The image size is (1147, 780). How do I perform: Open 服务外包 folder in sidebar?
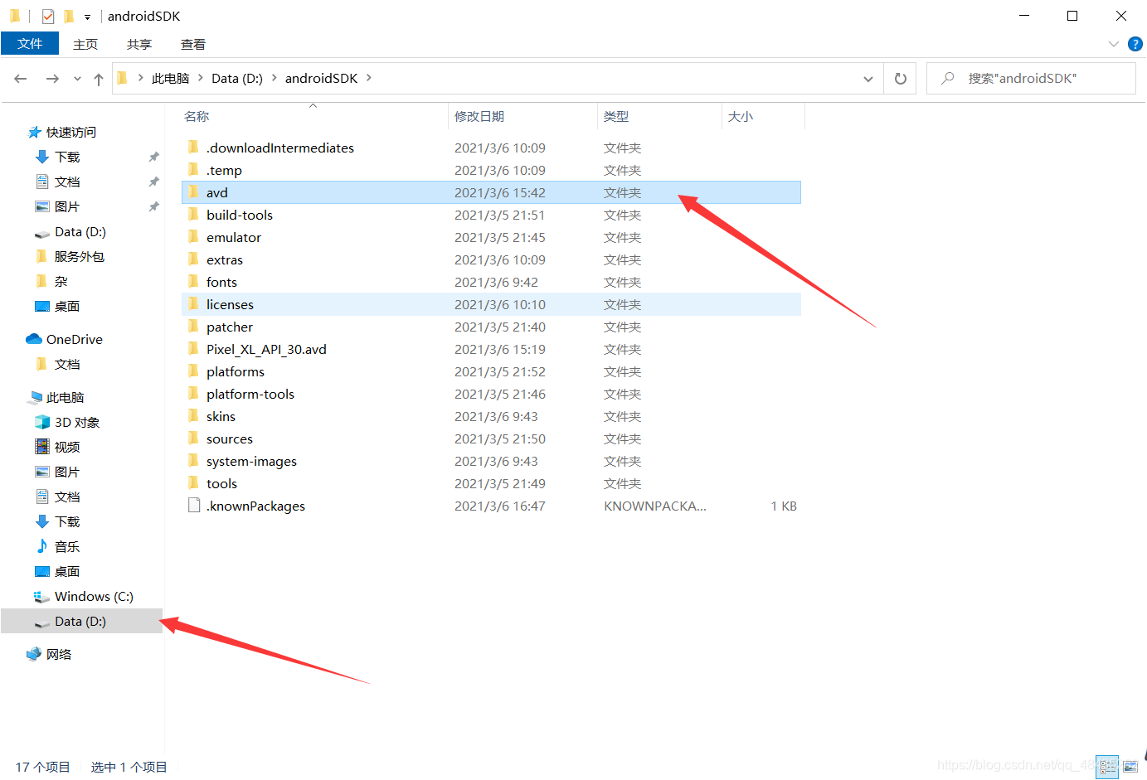[x=70, y=256]
